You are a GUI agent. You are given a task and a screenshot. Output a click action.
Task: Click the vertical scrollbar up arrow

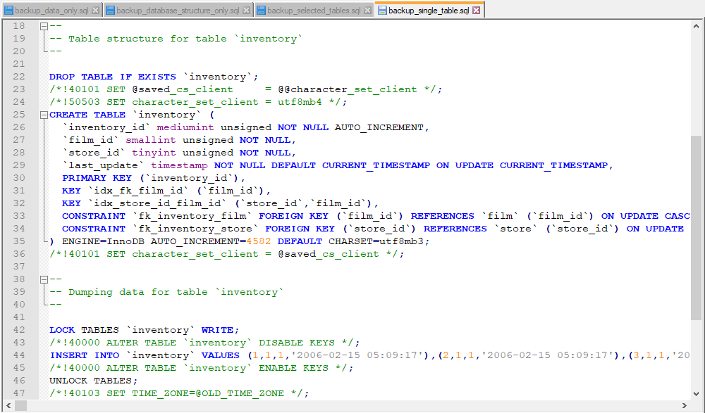pyautogui.click(x=696, y=26)
